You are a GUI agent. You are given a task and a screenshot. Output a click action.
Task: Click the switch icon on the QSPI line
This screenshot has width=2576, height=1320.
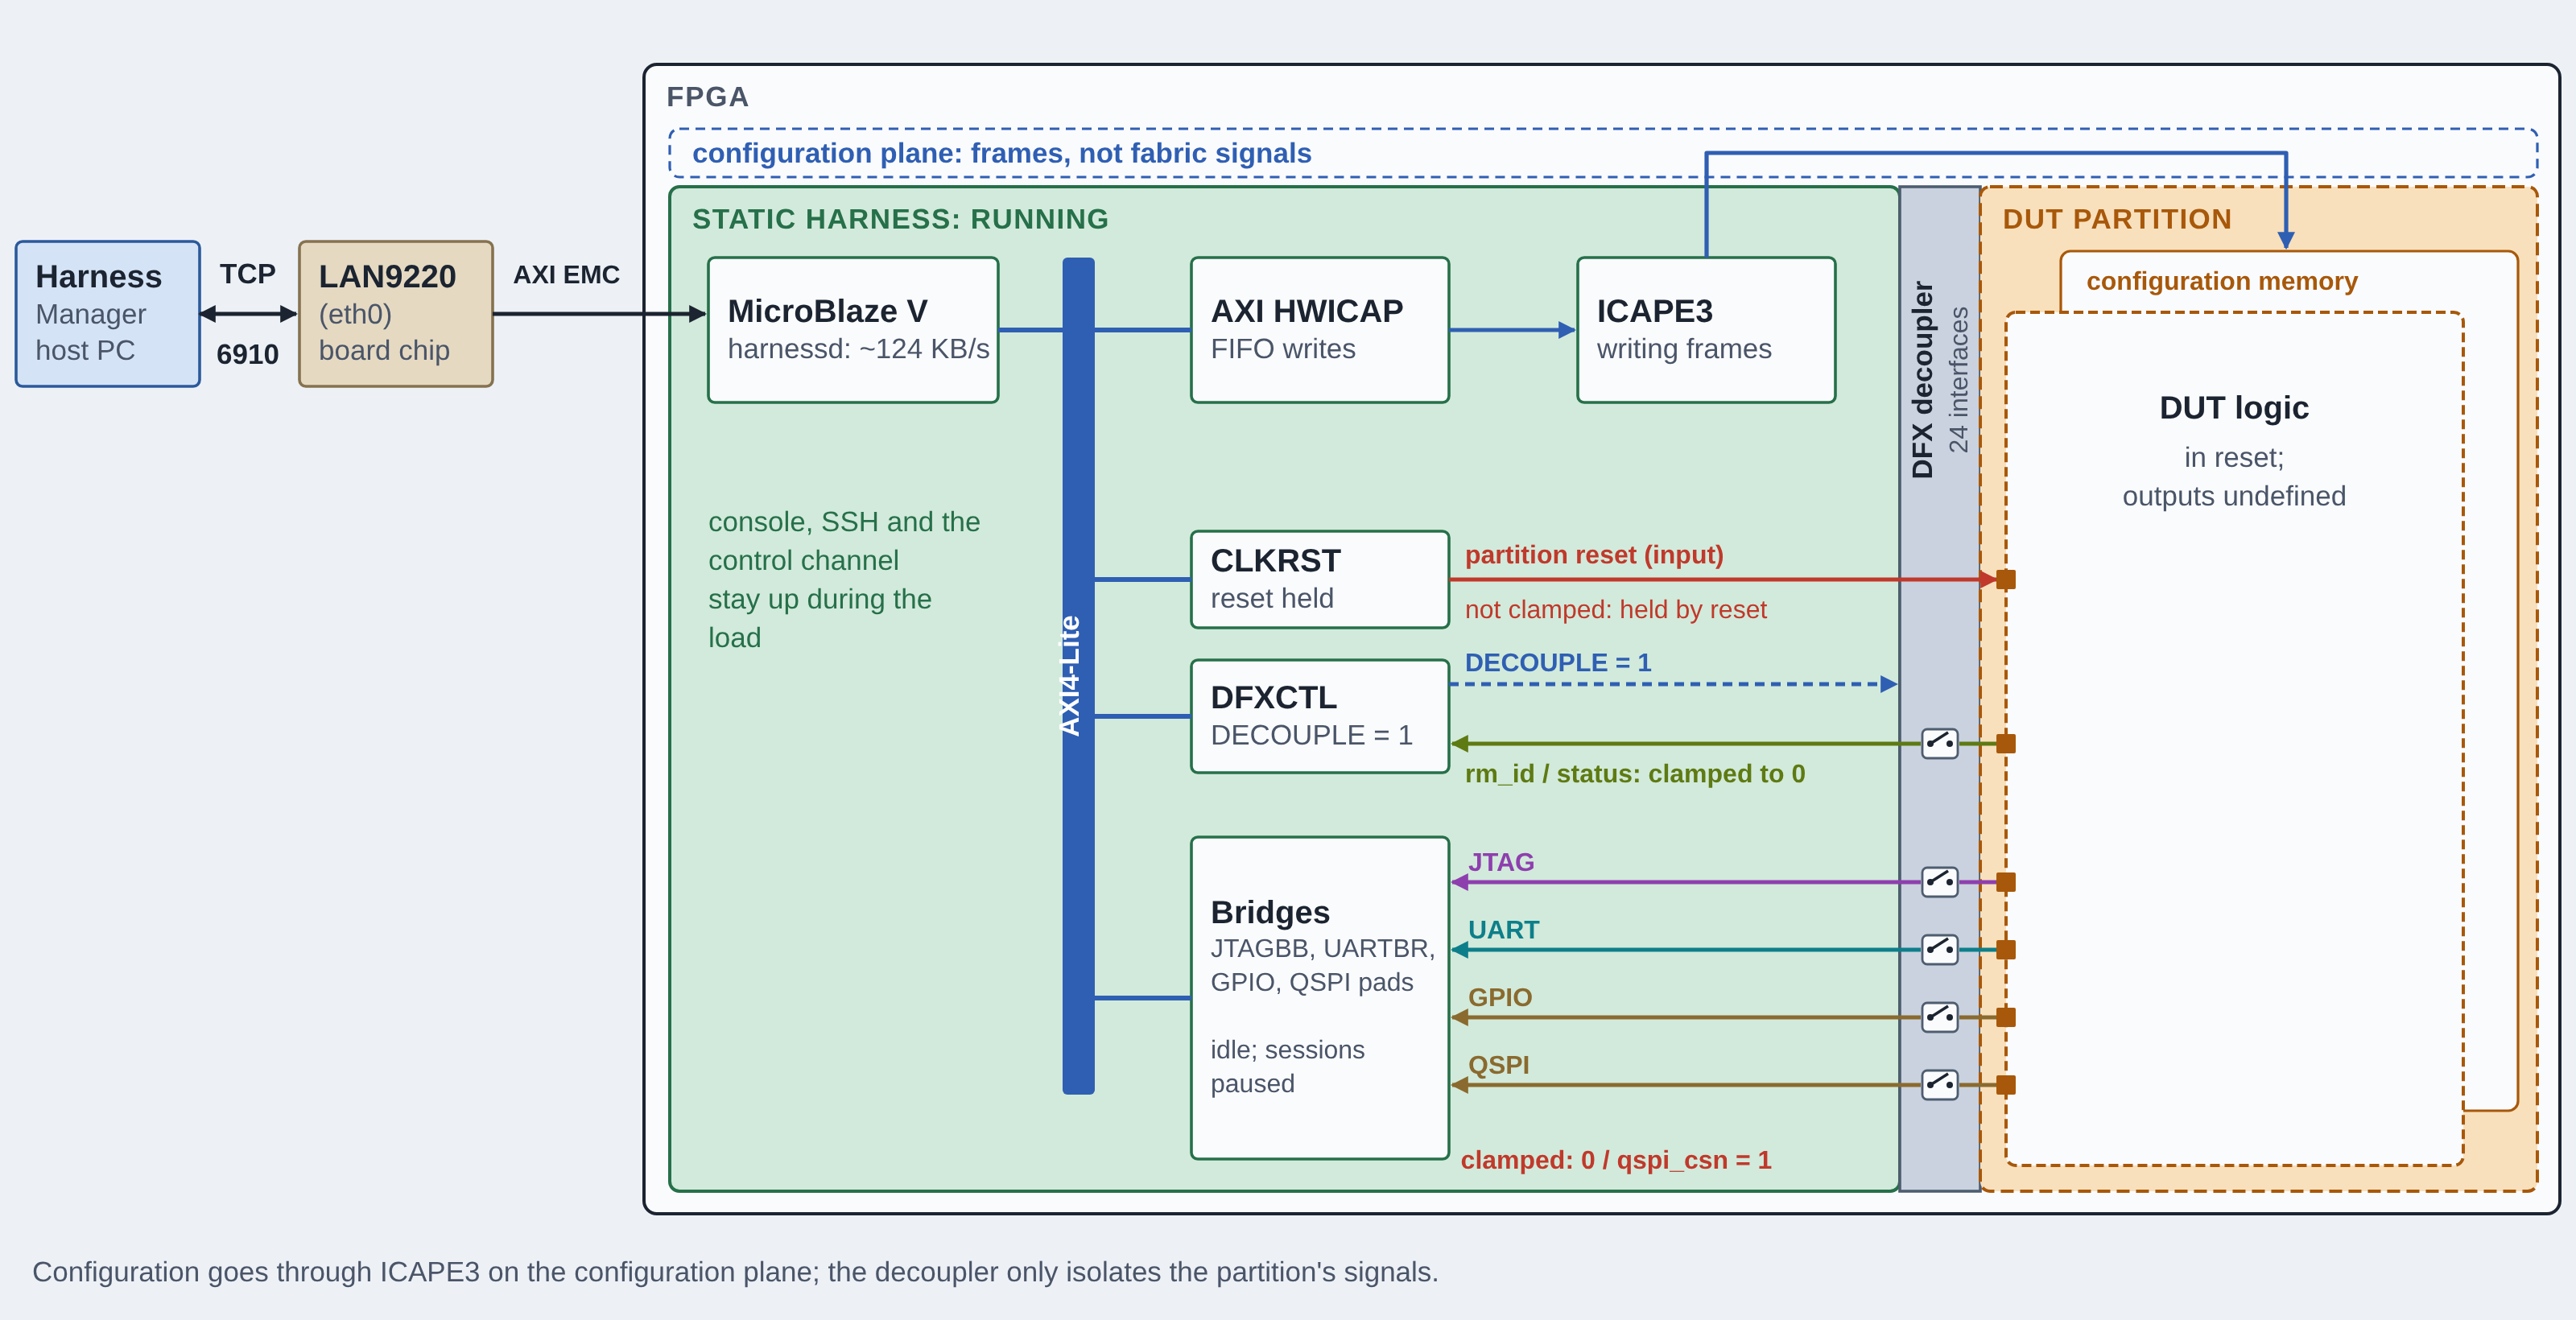pos(1939,1084)
